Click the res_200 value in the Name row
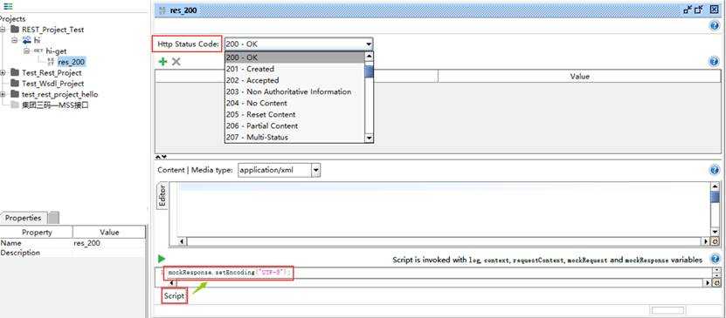Image resolution: width=726 pixels, height=318 pixels. click(87, 243)
